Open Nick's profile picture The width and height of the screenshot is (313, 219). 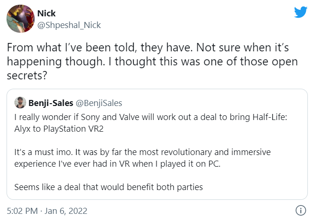click(x=21, y=19)
